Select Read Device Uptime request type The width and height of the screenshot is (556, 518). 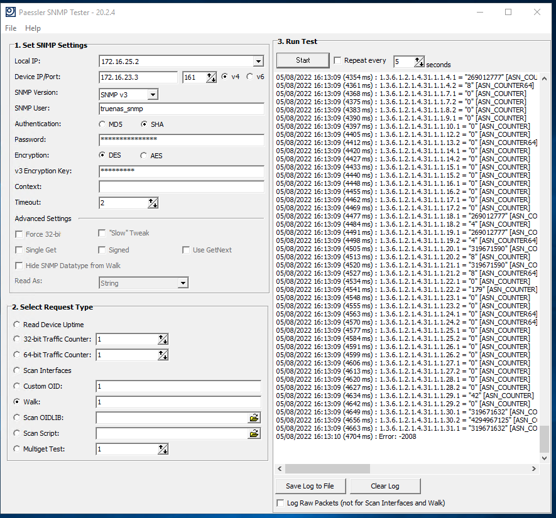pyautogui.click(x=17, y=325)
